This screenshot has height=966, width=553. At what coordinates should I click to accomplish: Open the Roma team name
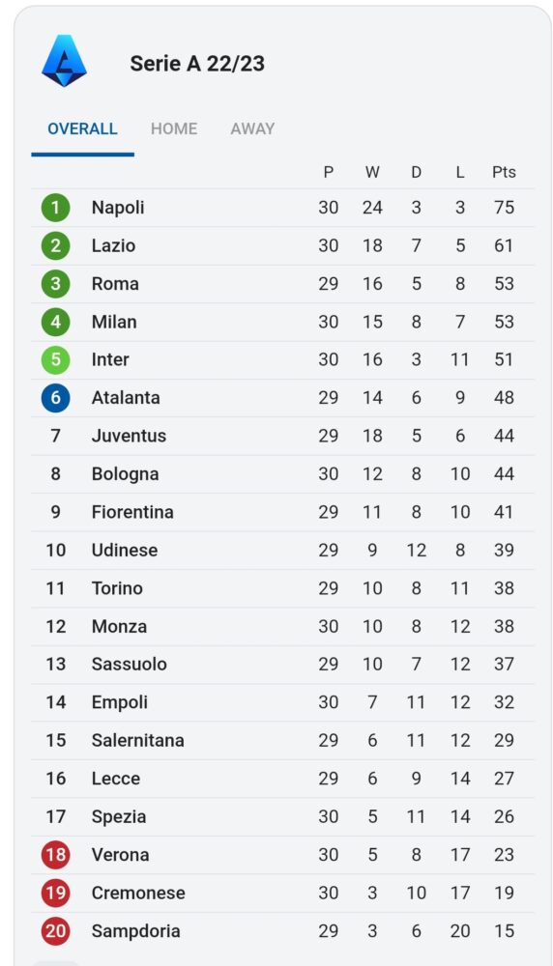[115, 284]
